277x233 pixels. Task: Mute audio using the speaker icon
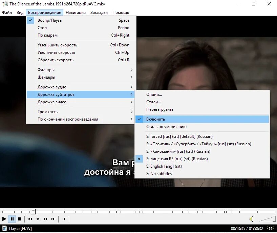[251, 219]
